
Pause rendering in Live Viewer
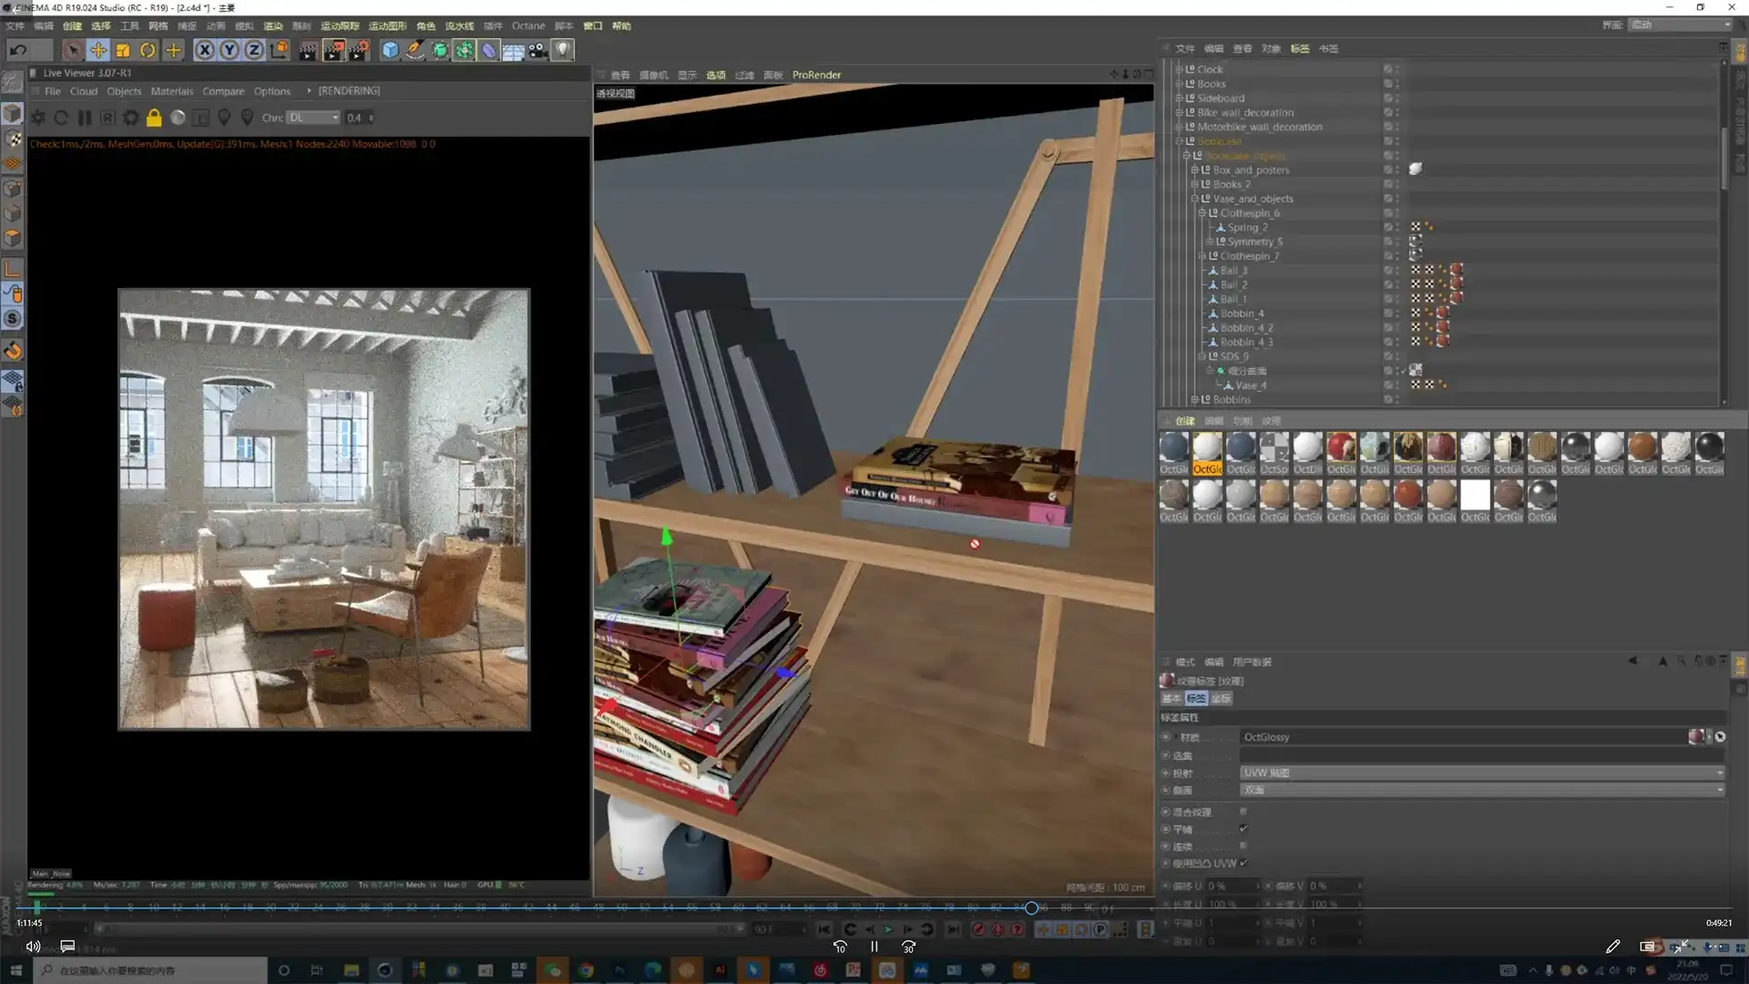(85, 118)
